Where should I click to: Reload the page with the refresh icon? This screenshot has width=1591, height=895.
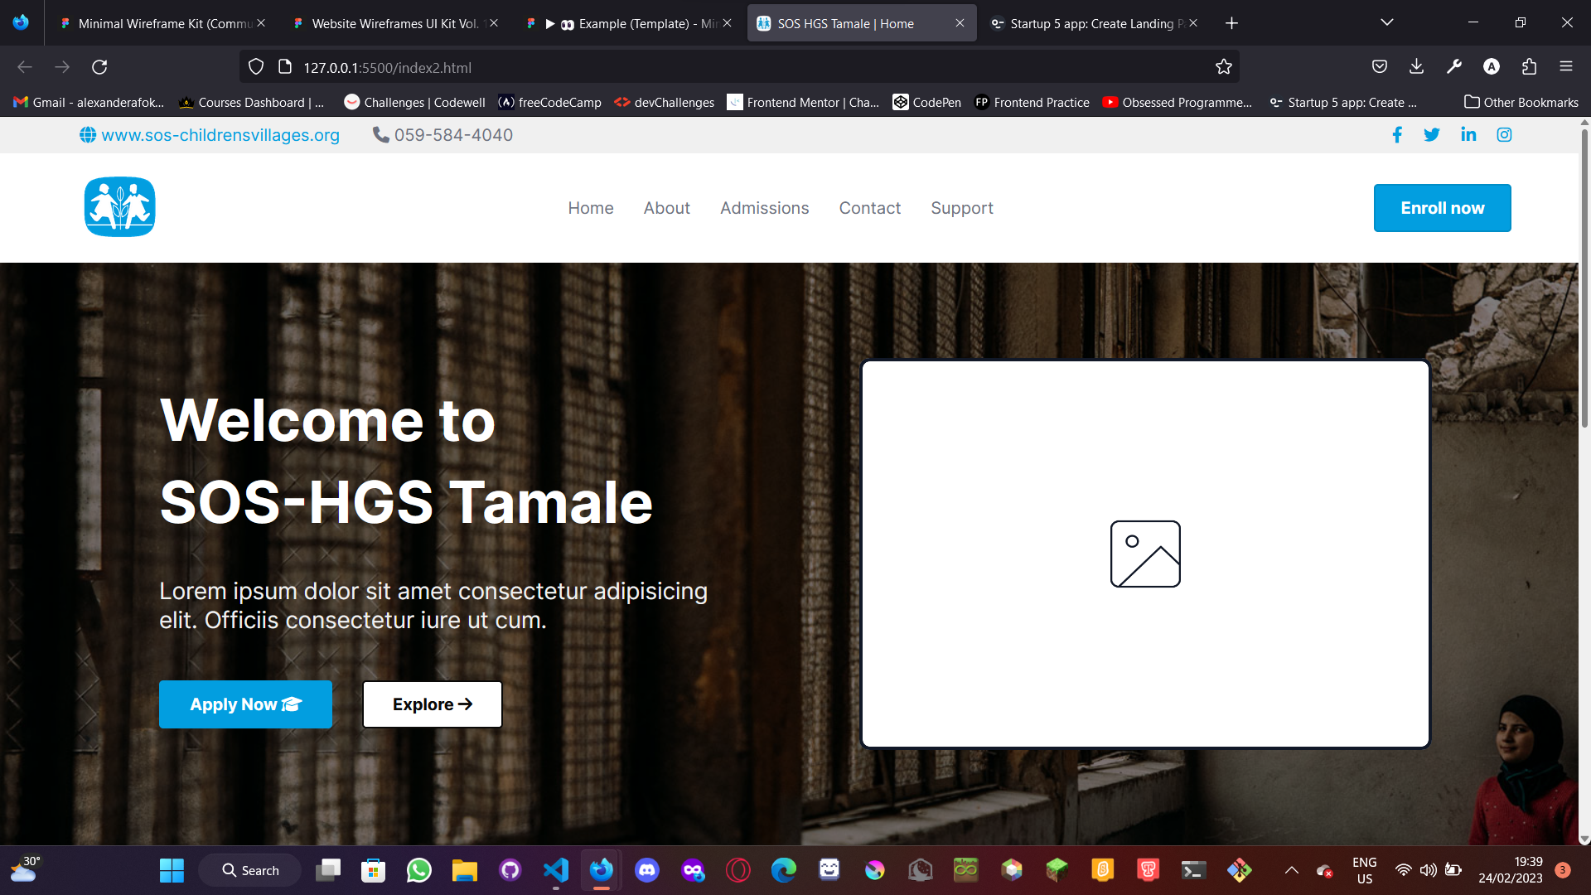[99, 67]
